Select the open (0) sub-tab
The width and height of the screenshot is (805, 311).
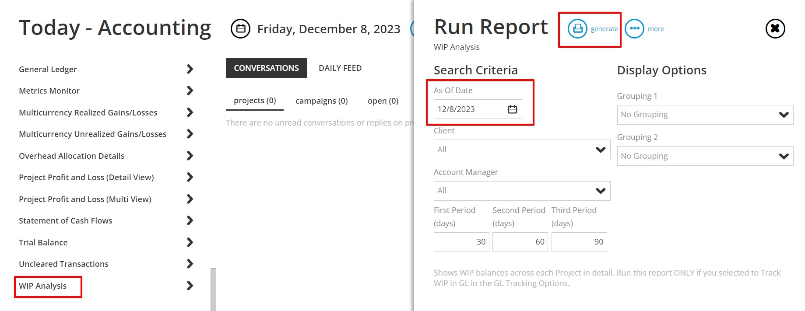pyautogui.click(x=383, y=101)
